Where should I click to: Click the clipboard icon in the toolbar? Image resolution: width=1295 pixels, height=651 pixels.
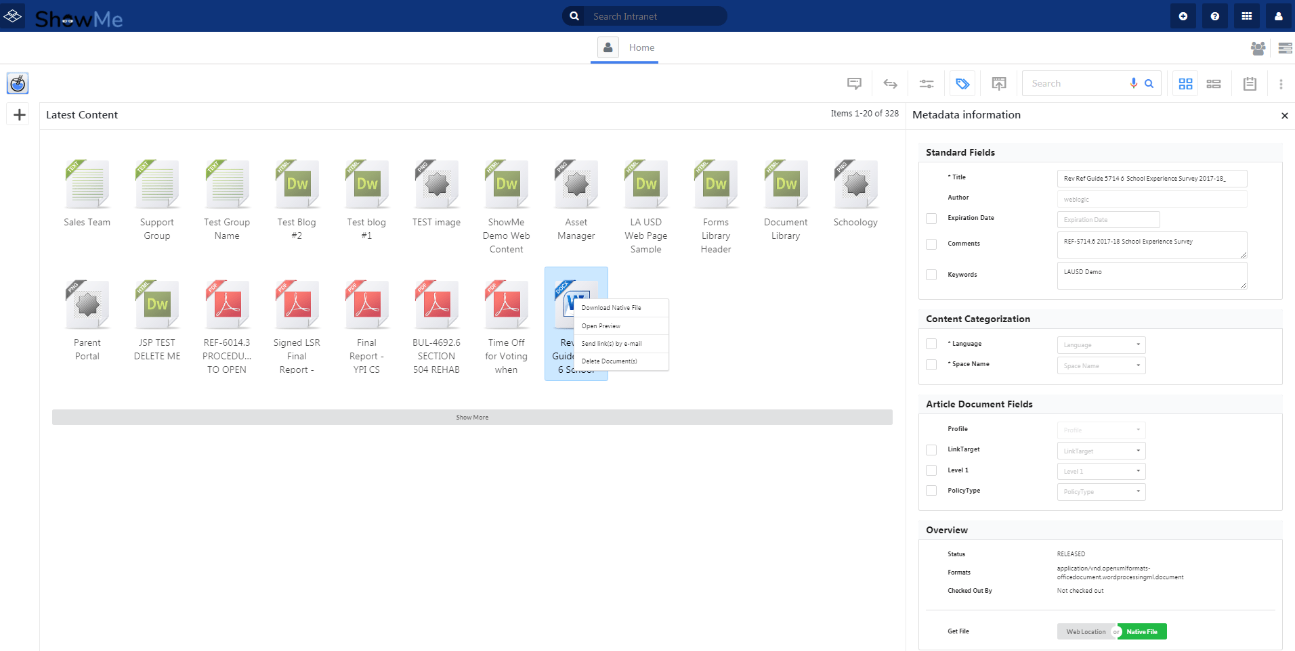coord(1250,84)
